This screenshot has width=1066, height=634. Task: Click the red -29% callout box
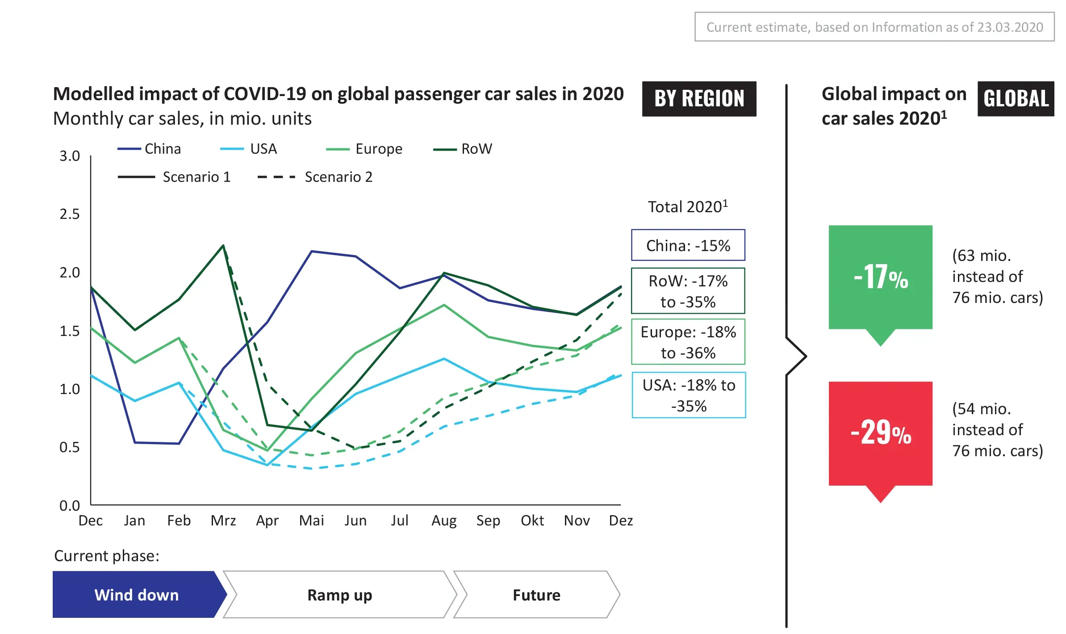880,433
